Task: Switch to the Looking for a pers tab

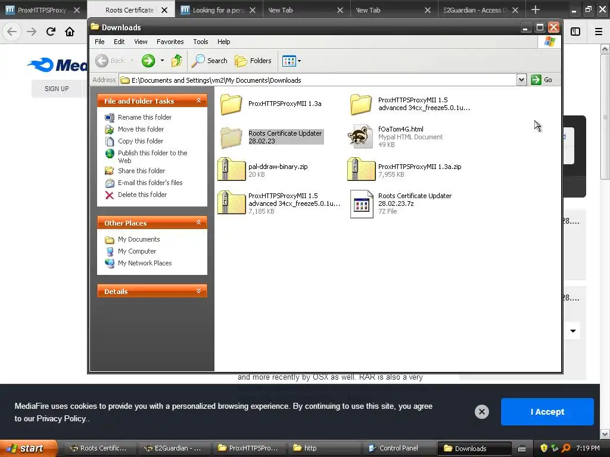Action: 218,10
